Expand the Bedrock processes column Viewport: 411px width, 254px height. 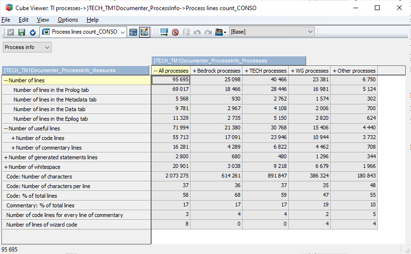[x=195, y=71]
